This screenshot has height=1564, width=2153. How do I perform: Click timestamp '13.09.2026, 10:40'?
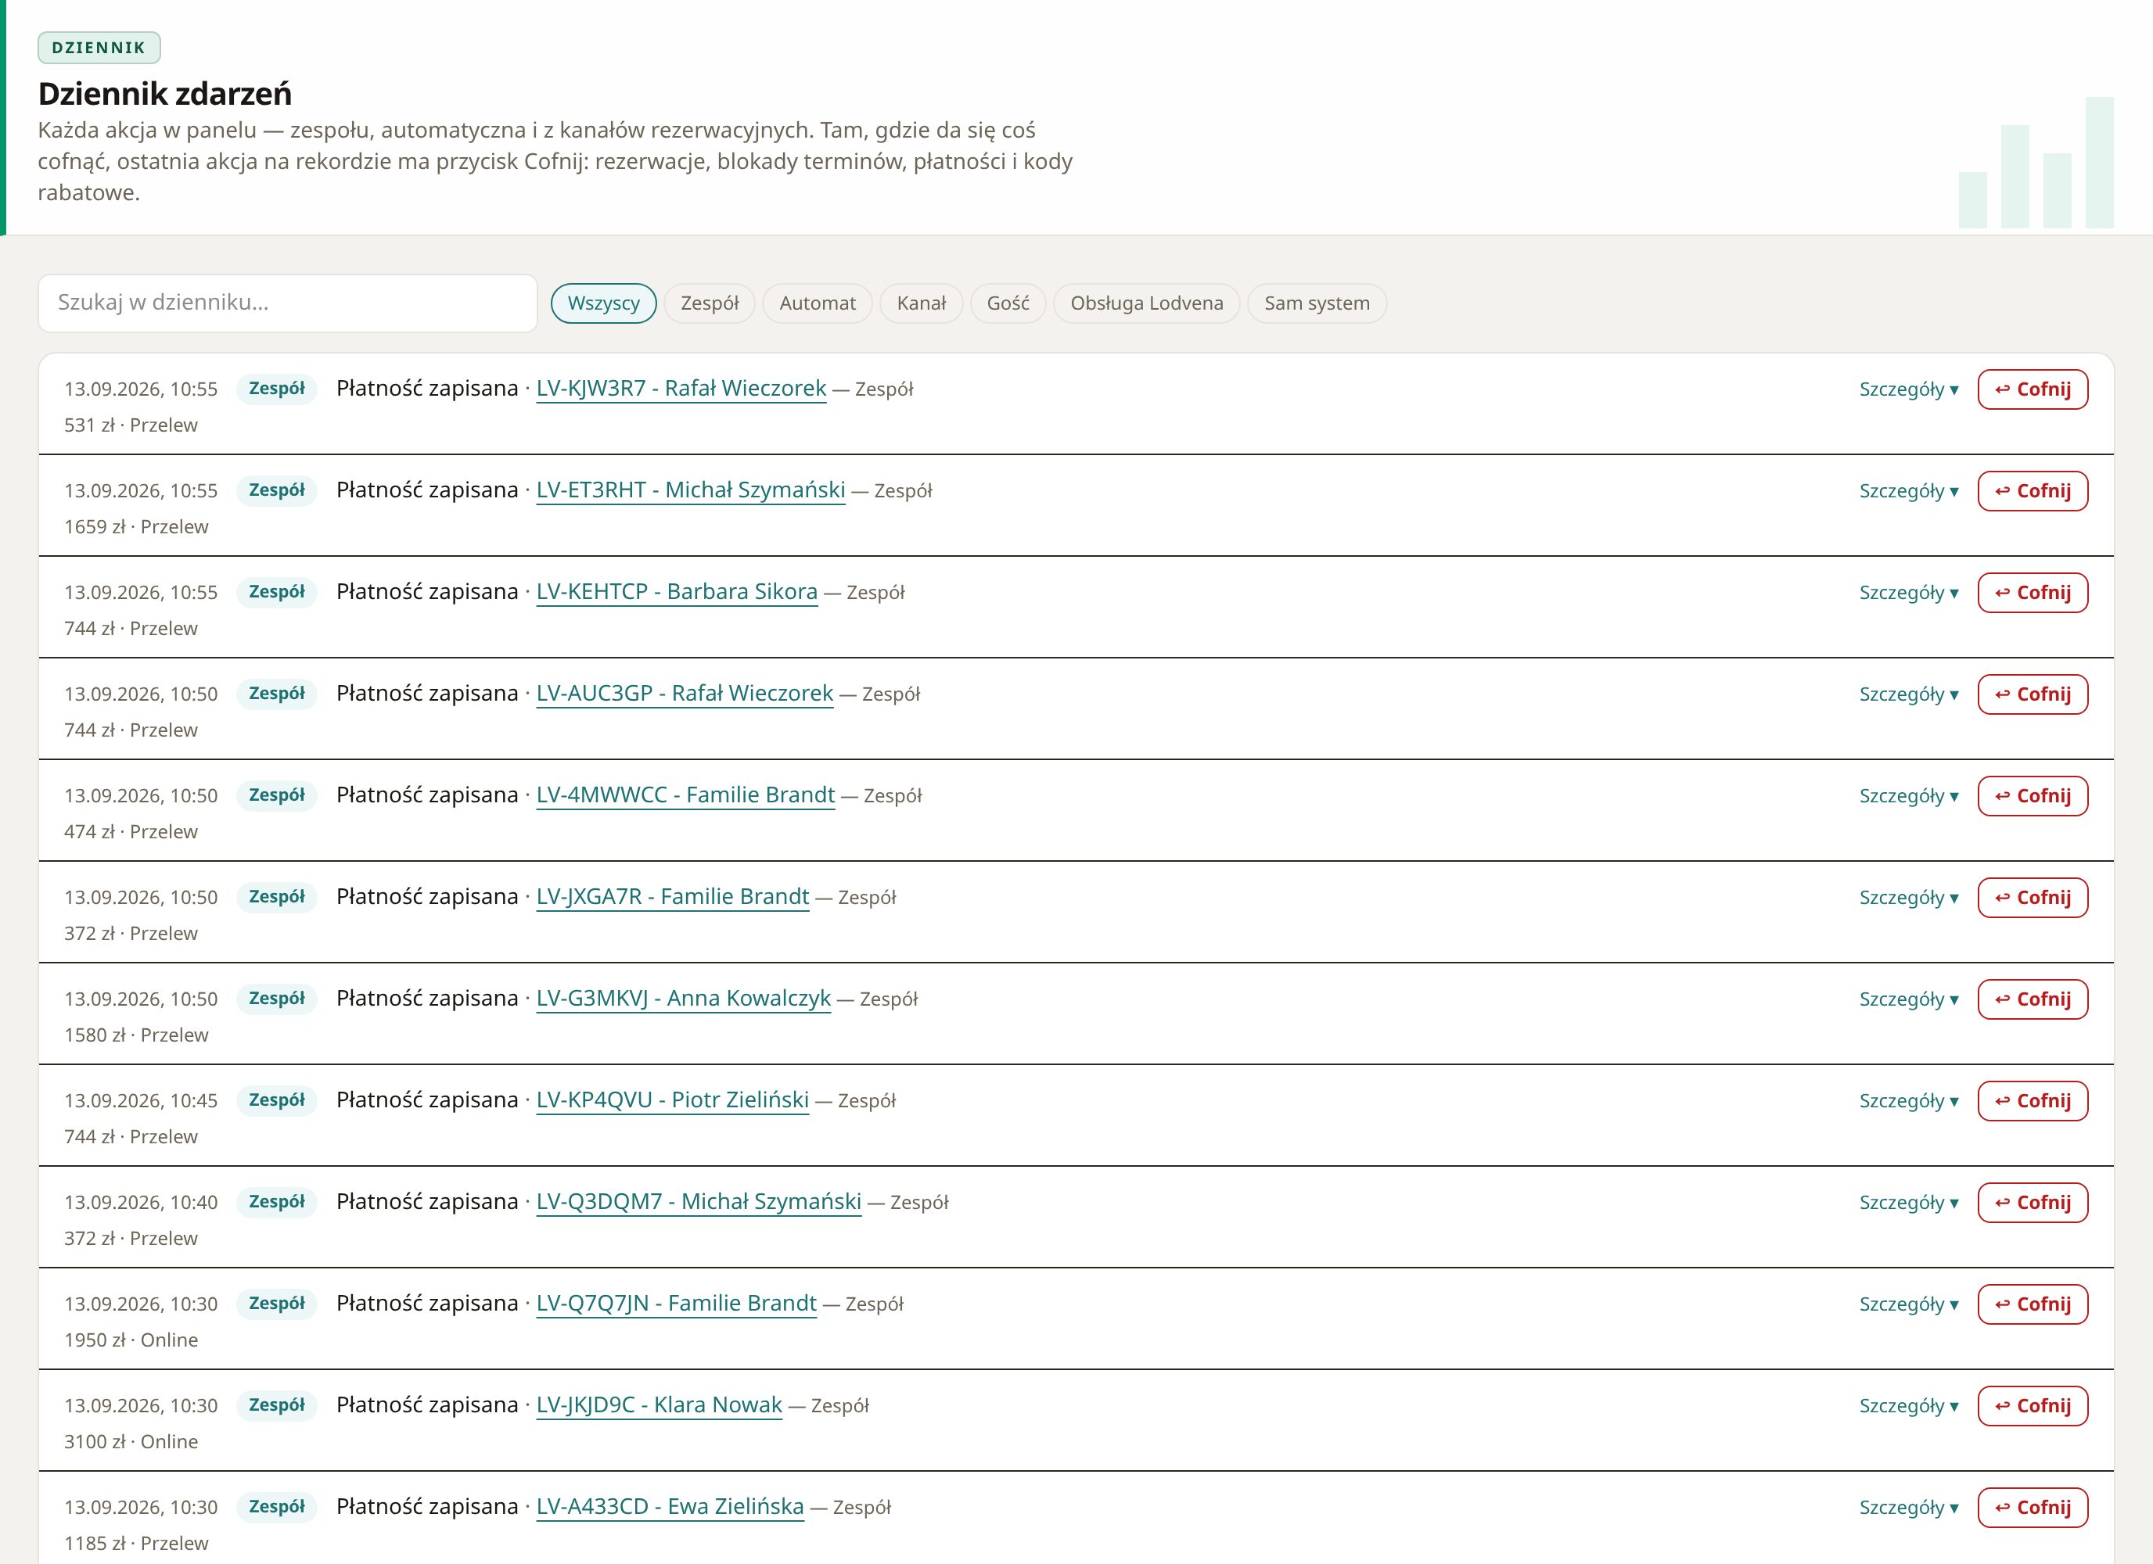pyautogui.click(x=141, y=1201)
